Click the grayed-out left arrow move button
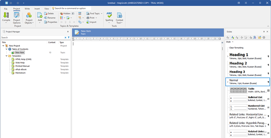 coord(61,22)
